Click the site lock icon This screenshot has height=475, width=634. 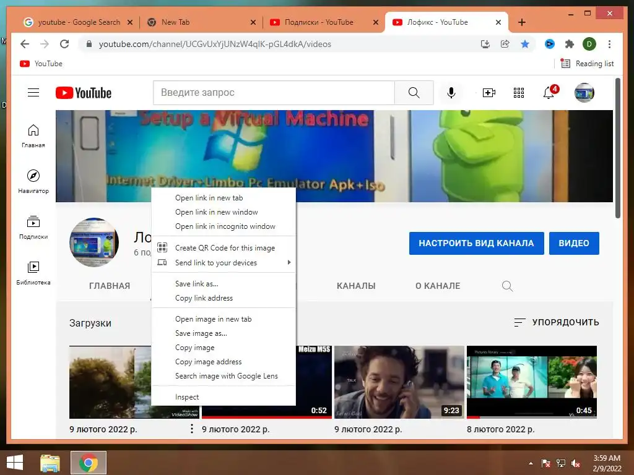[89, 44]
